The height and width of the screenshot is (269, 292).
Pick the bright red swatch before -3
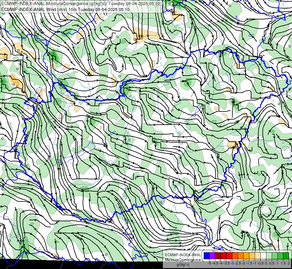coord(229,256)
